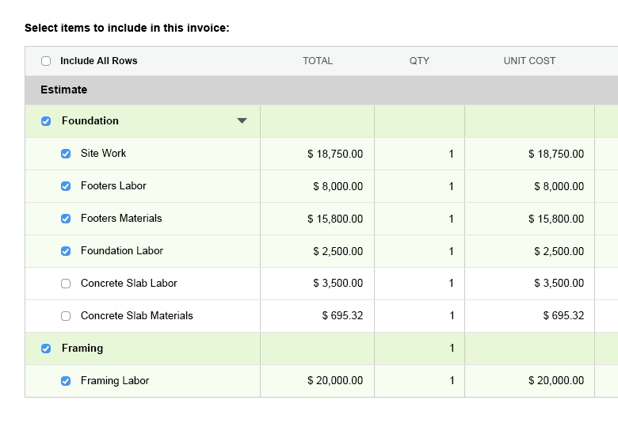Image resolution: width=618 pixels, height=423 pixels.
Task: Tick the Concrete Slab Materials checkbox
Action: point(67,316)
